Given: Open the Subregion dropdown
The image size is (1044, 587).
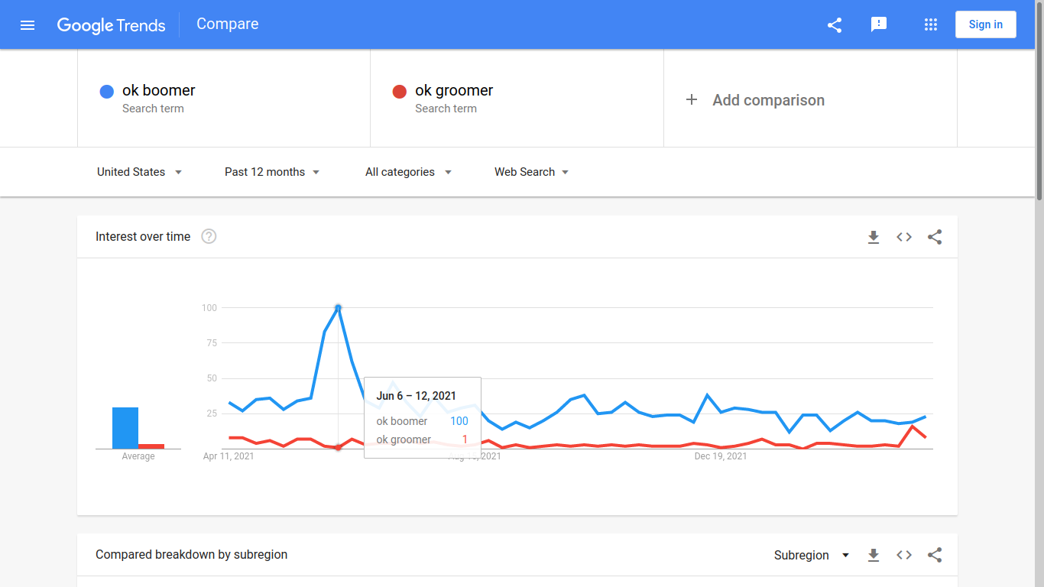Looking at the screenshot, I should 812,555.
